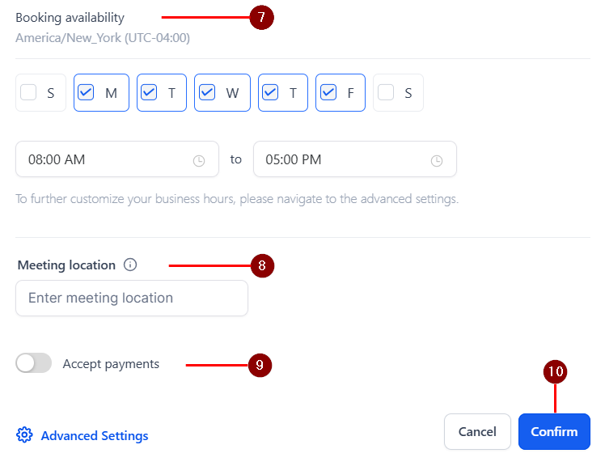Check the Saturday availability checkbox
This screenshot has width=605, height=466.
[386, 93]
